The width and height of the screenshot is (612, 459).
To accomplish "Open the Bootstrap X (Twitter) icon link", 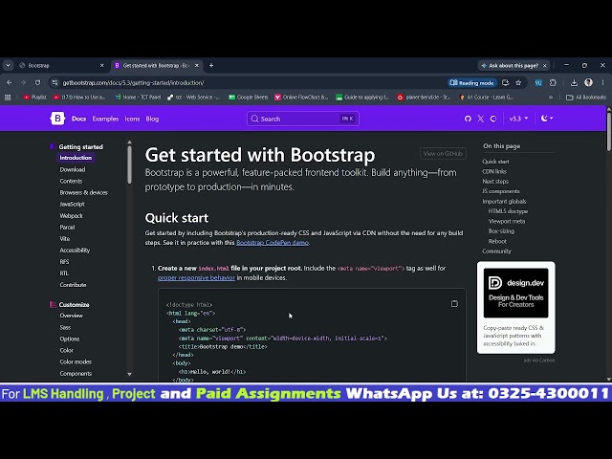I will coord(480,119).
